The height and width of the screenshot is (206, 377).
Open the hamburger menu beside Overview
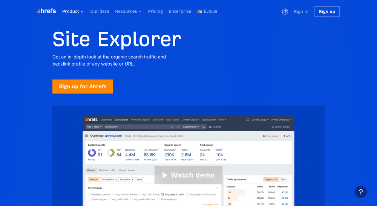(87, 136)
